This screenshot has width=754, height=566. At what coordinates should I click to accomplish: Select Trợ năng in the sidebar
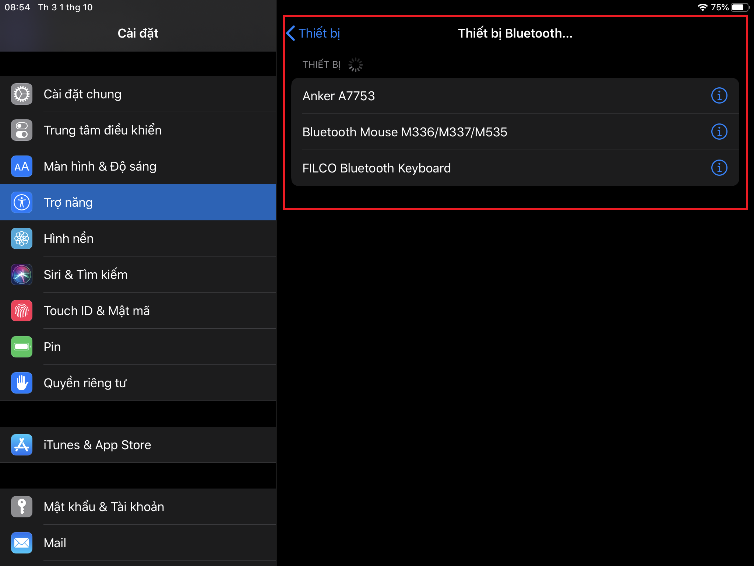(x=138, y=202)
